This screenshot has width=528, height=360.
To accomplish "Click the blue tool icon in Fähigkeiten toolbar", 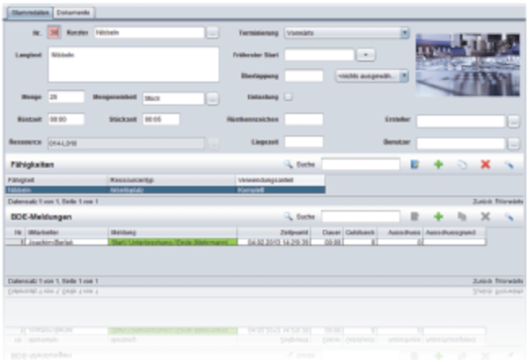I will pos(509,165).
